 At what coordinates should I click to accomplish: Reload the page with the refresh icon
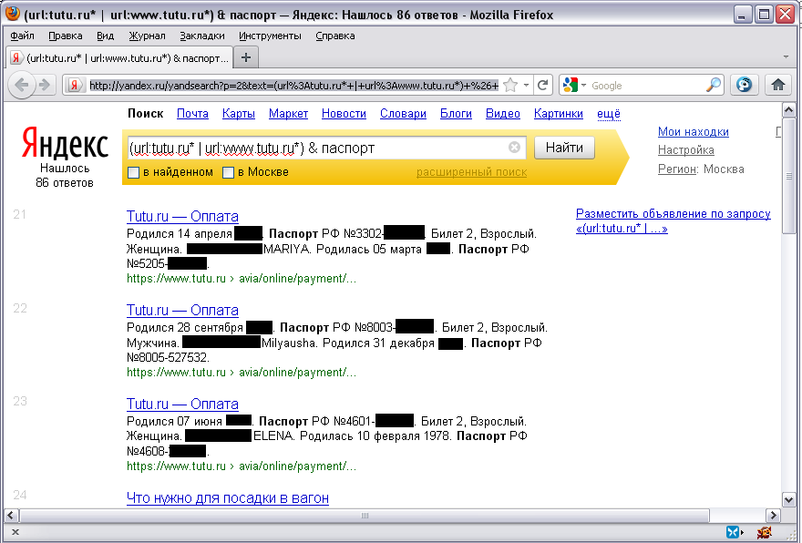coord(543,85)
